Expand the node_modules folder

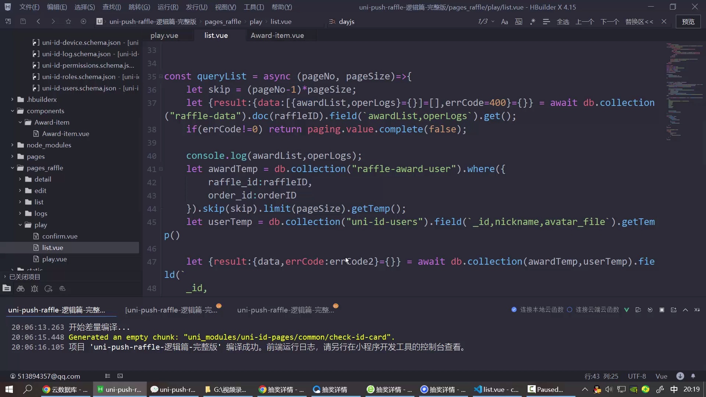point(13,145)
